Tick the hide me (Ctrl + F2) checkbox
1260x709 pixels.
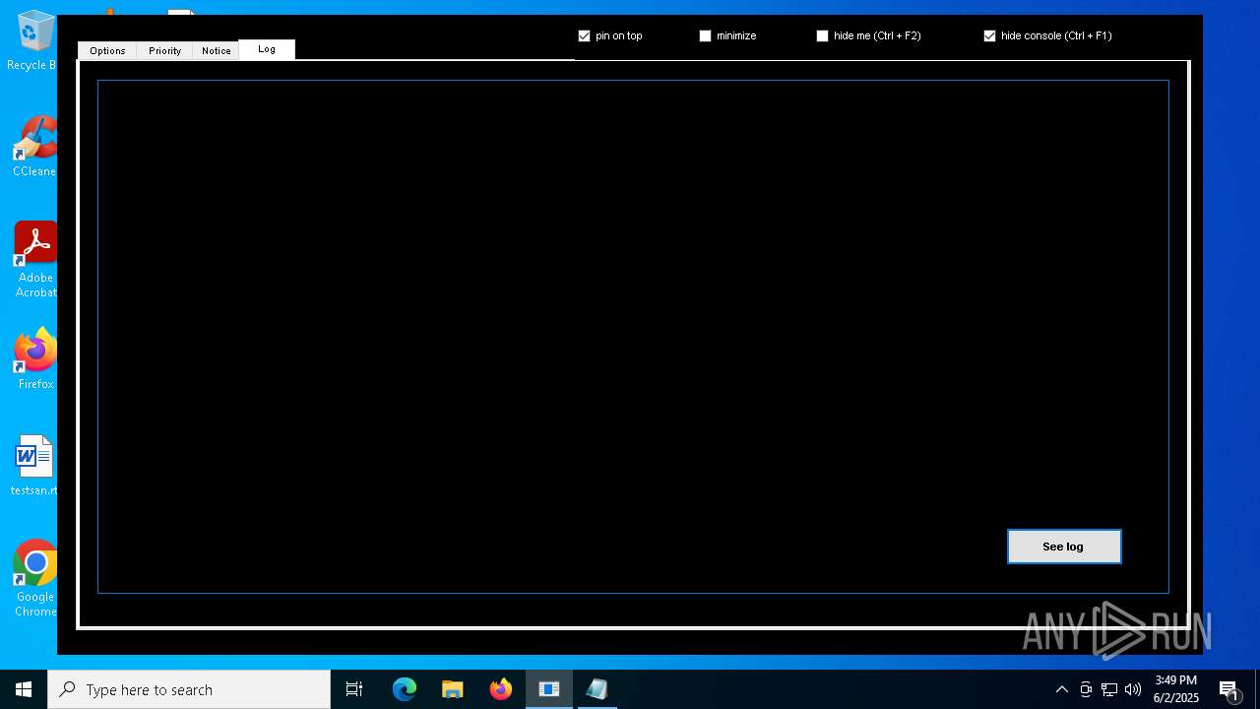click(x=822, y=35)
